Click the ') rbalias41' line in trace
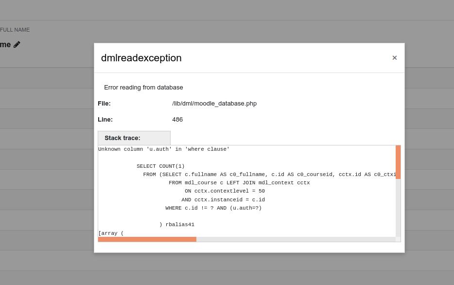Image resolution: width=454 pixels, height=285 pixels. 177,225
